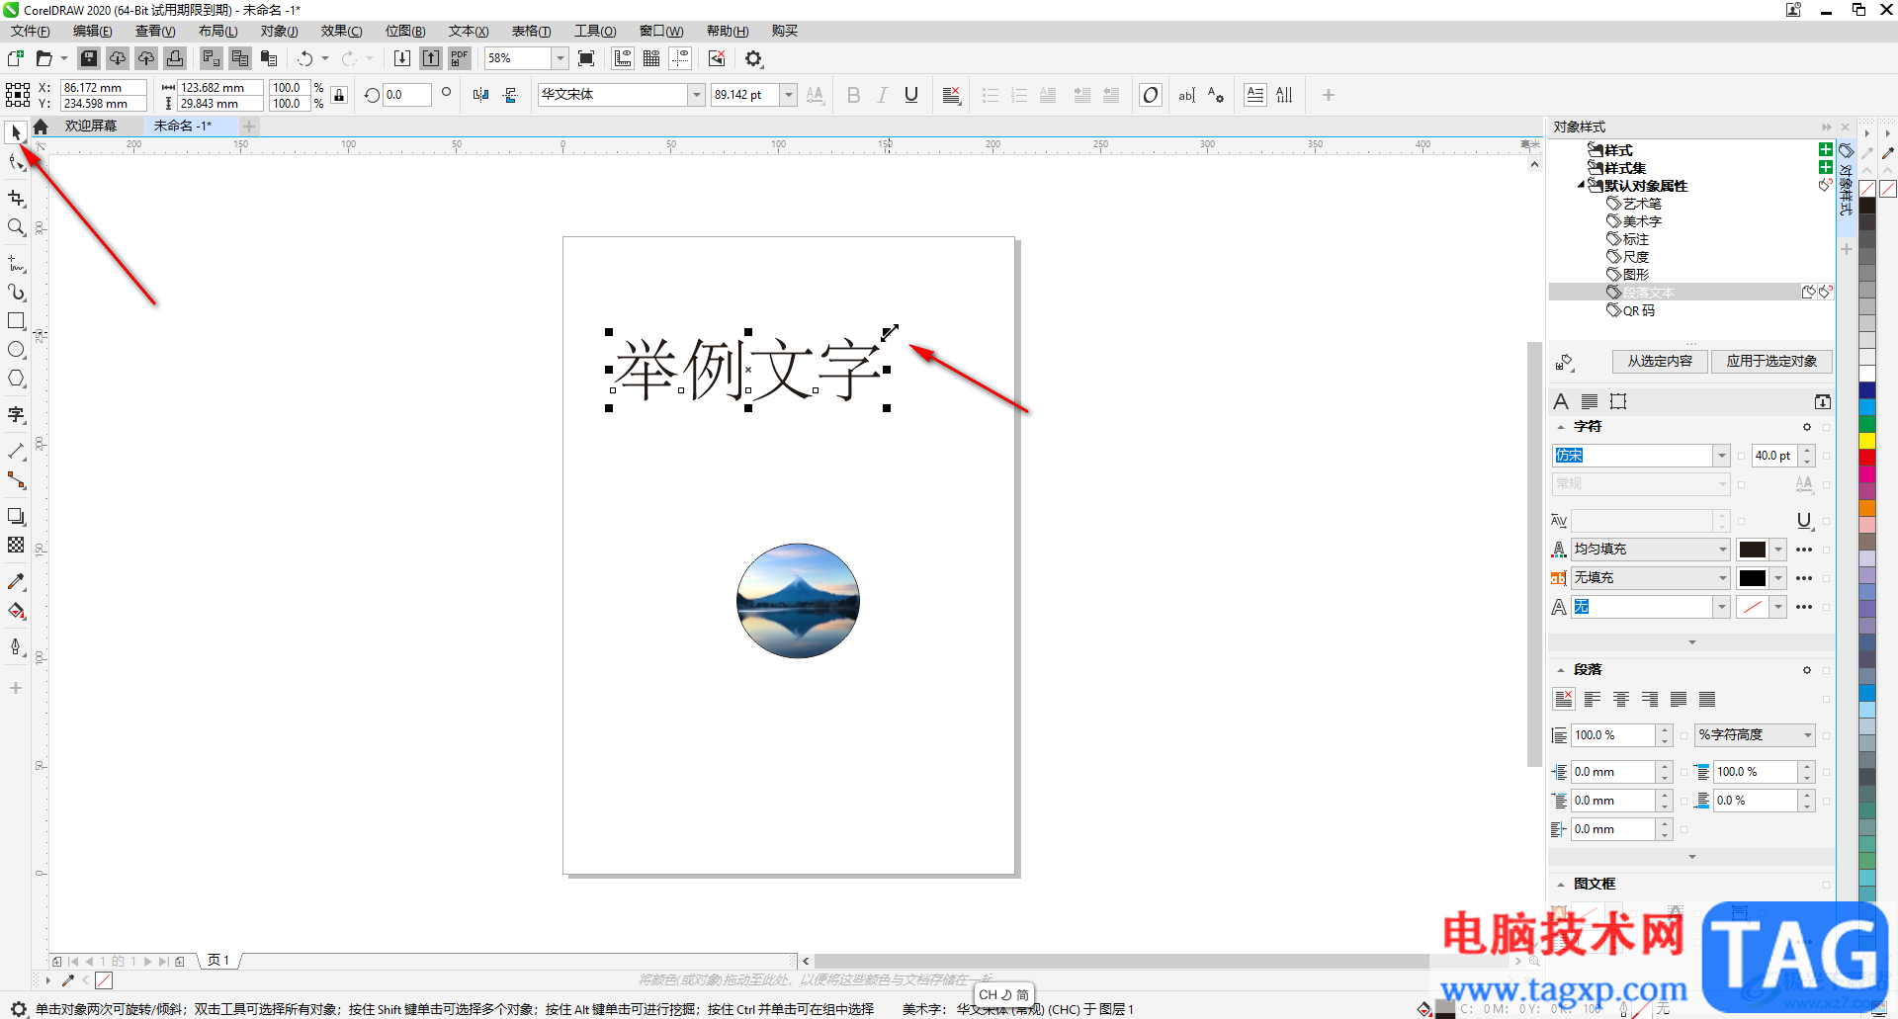Toggle Italic formatting
1898x1019 pixels.
pyautogui.click(x=883, y=95)
